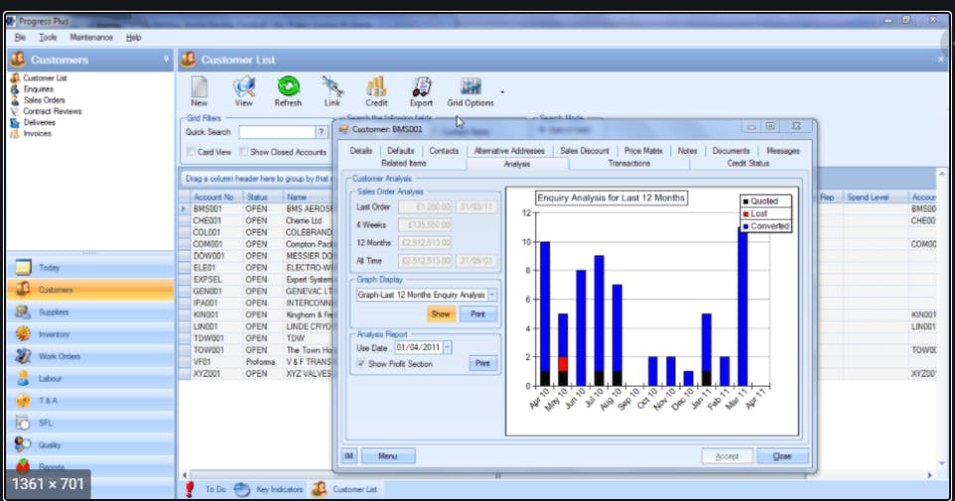Open the Use Date dropdown arrow
955x501 pixels.
[x=447, y=347]
